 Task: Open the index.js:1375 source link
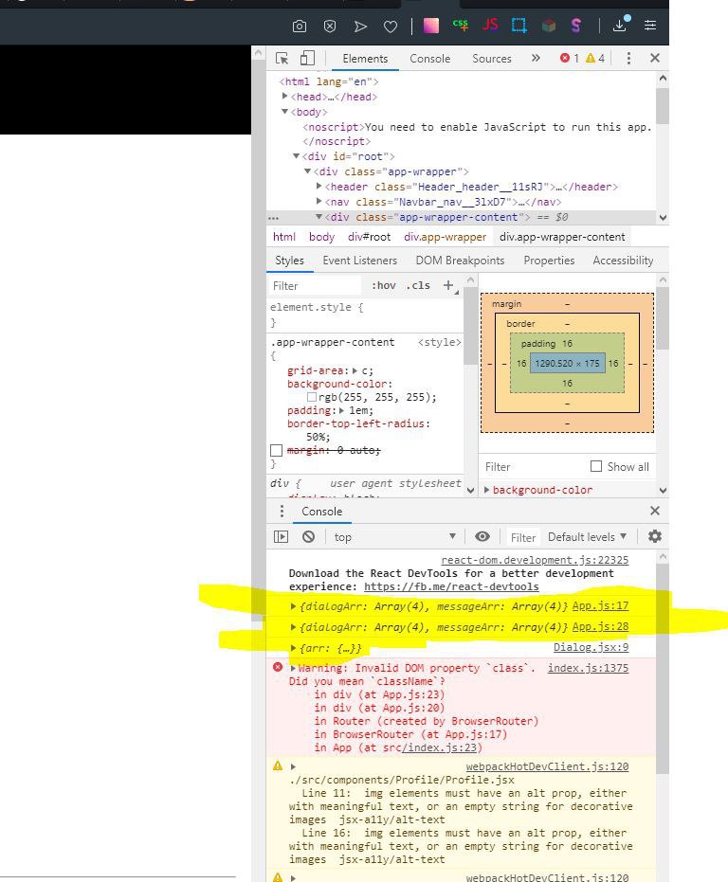coord(588,668)
